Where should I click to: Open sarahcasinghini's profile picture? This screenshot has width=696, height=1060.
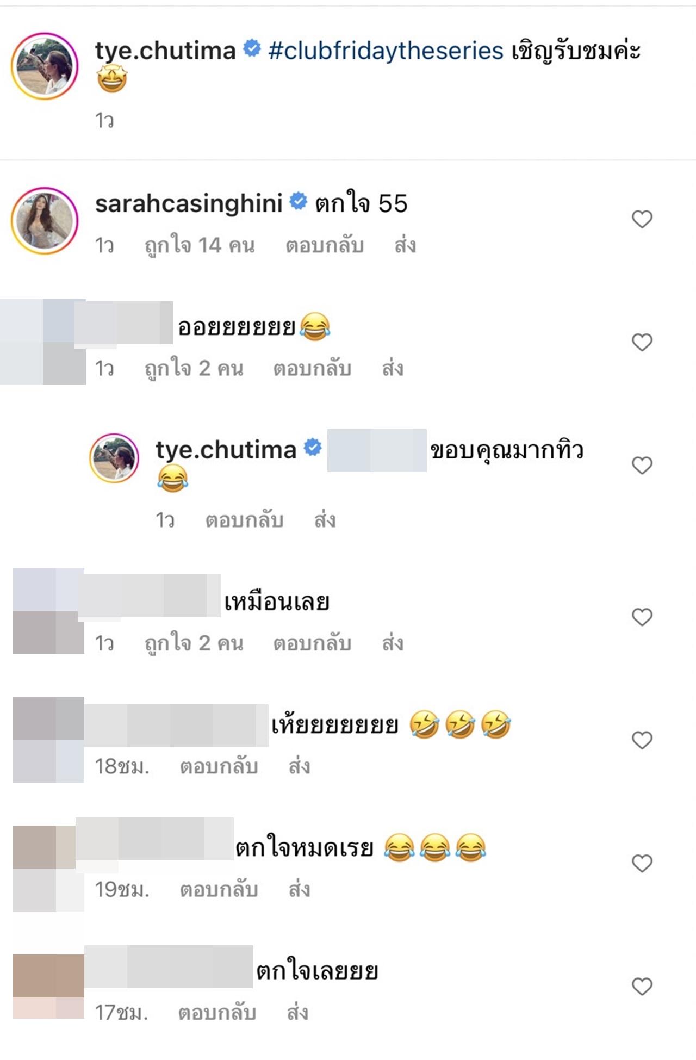(45, 220)
